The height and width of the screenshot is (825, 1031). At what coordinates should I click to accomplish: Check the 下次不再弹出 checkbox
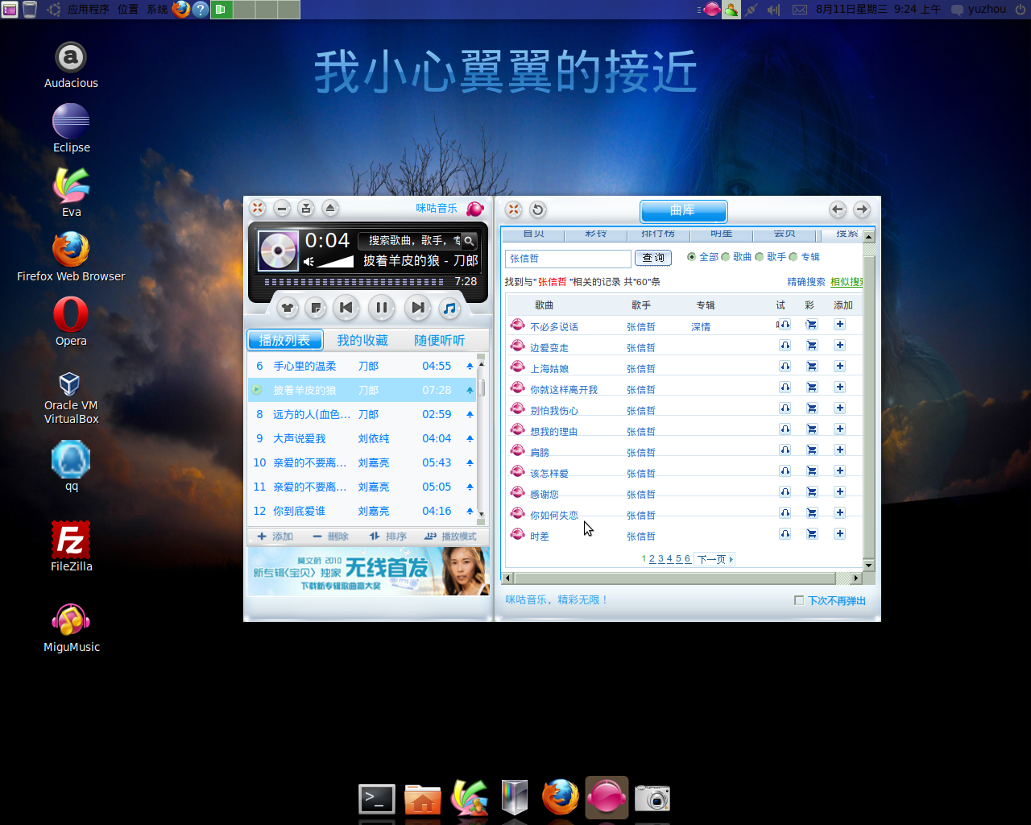799,600
